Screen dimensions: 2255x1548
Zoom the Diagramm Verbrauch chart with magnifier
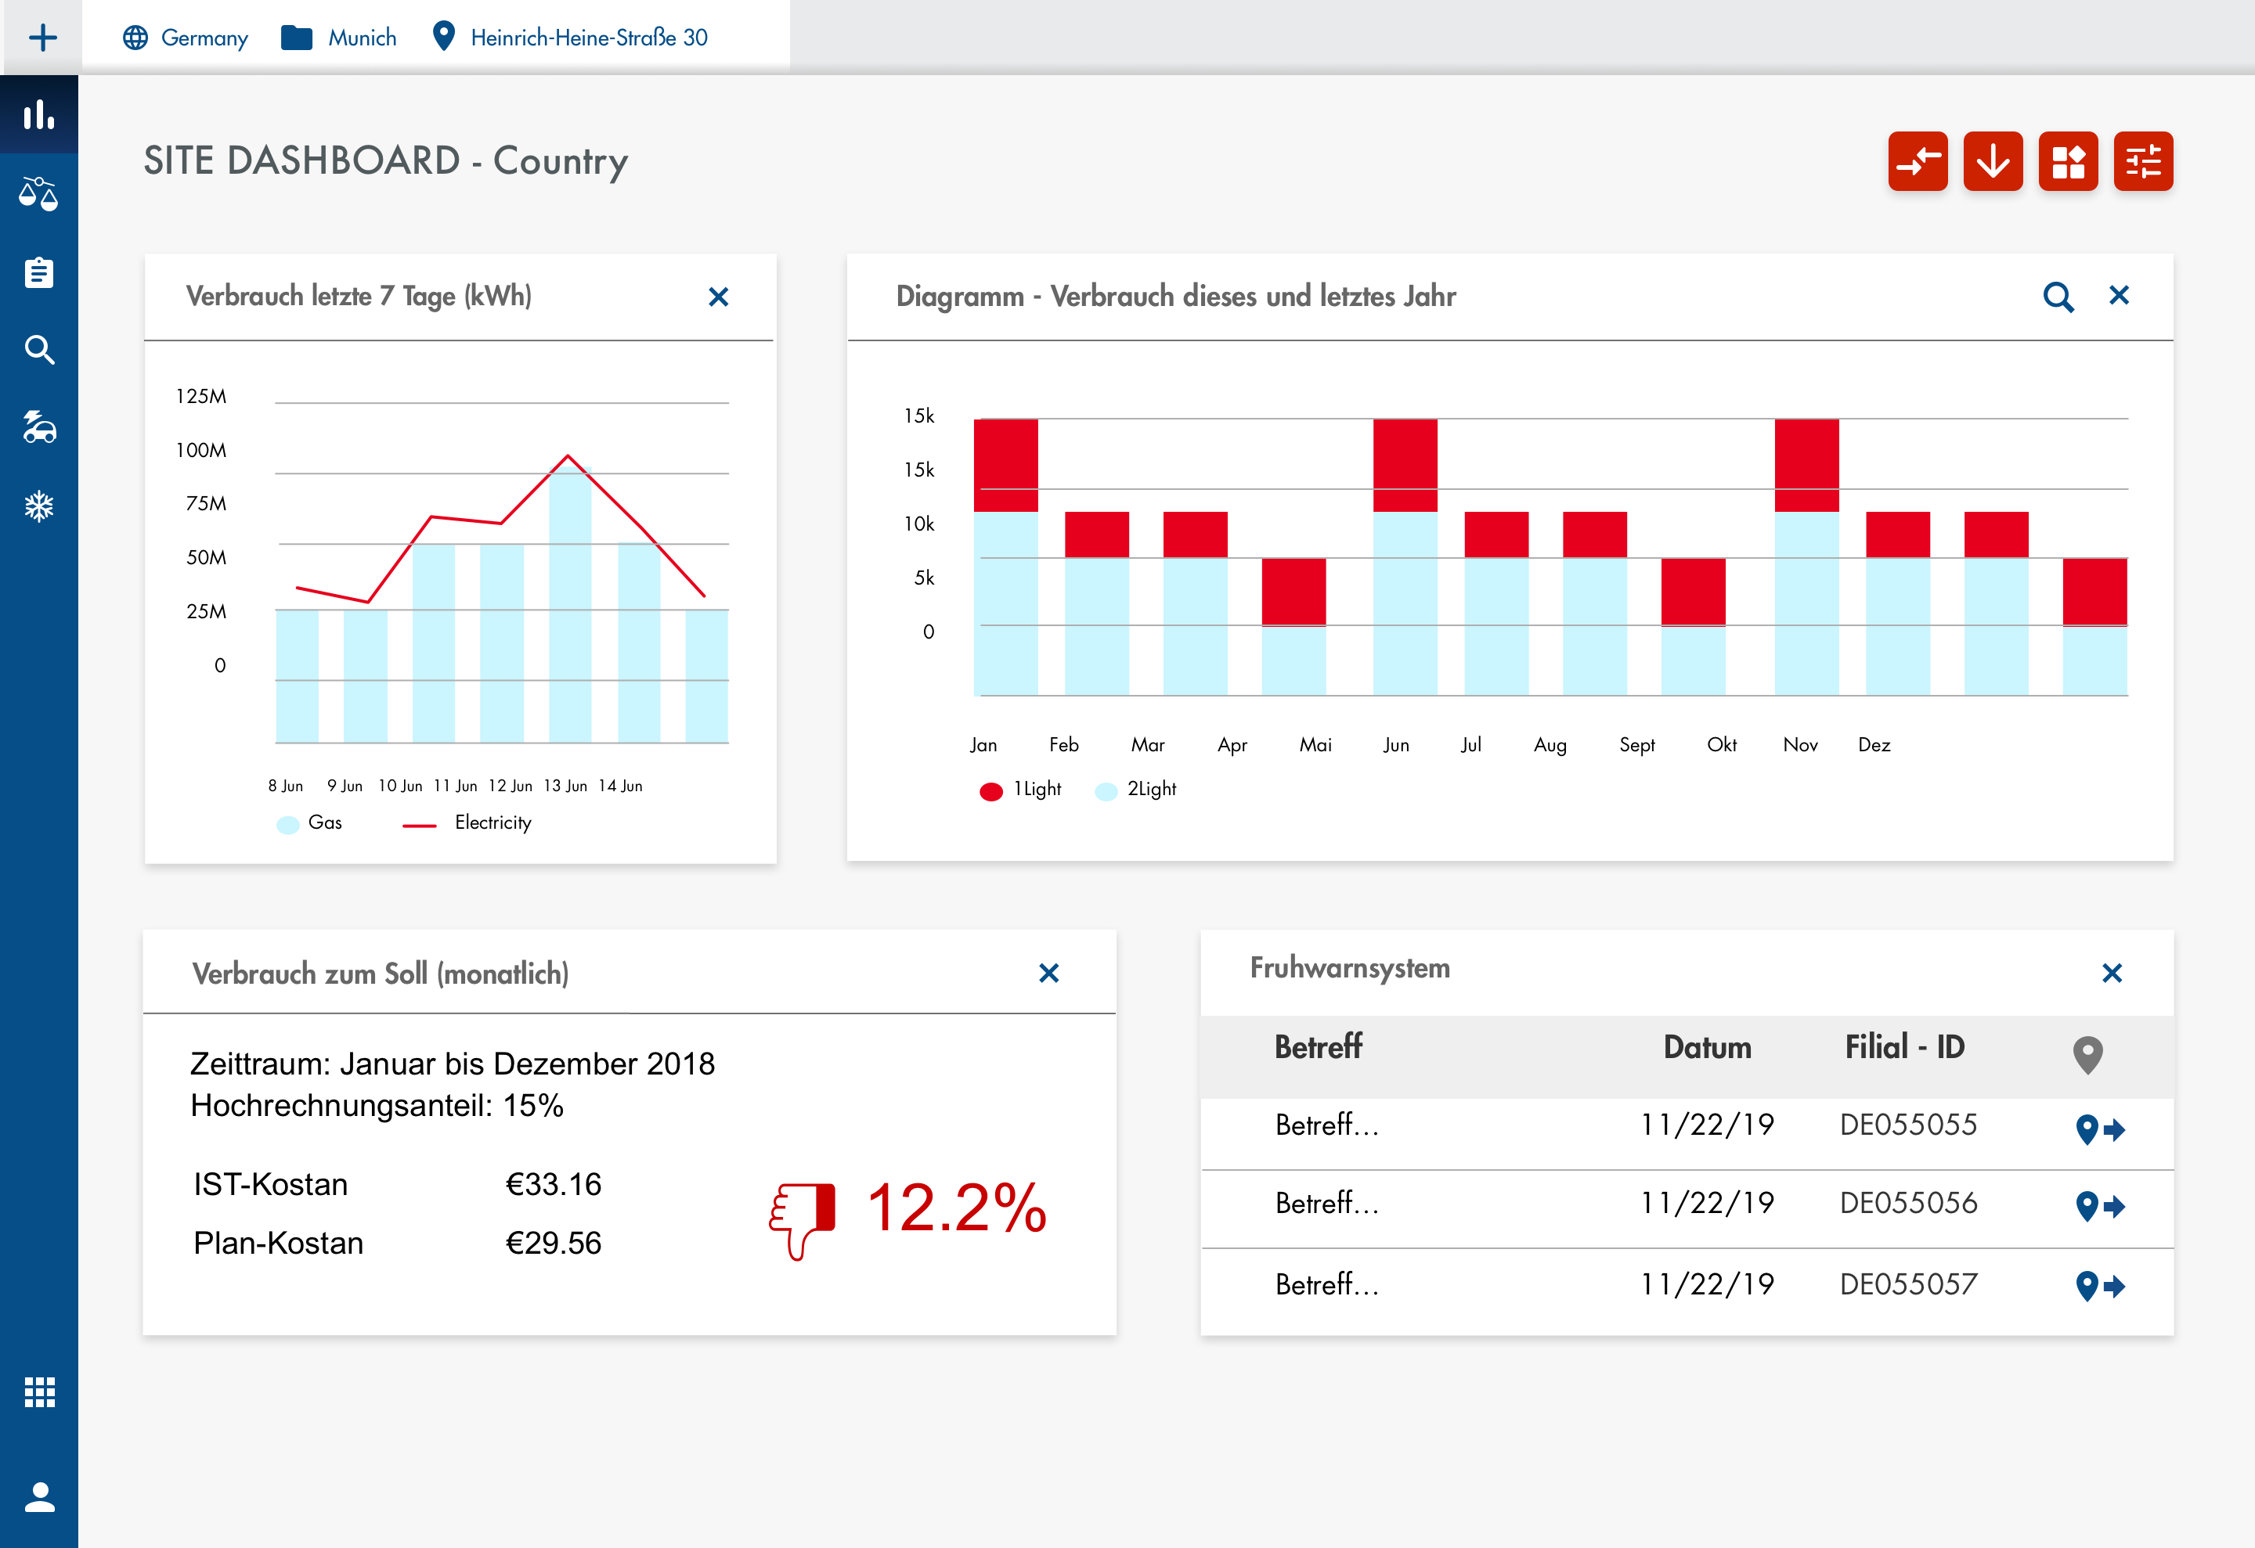(2058, 297)
